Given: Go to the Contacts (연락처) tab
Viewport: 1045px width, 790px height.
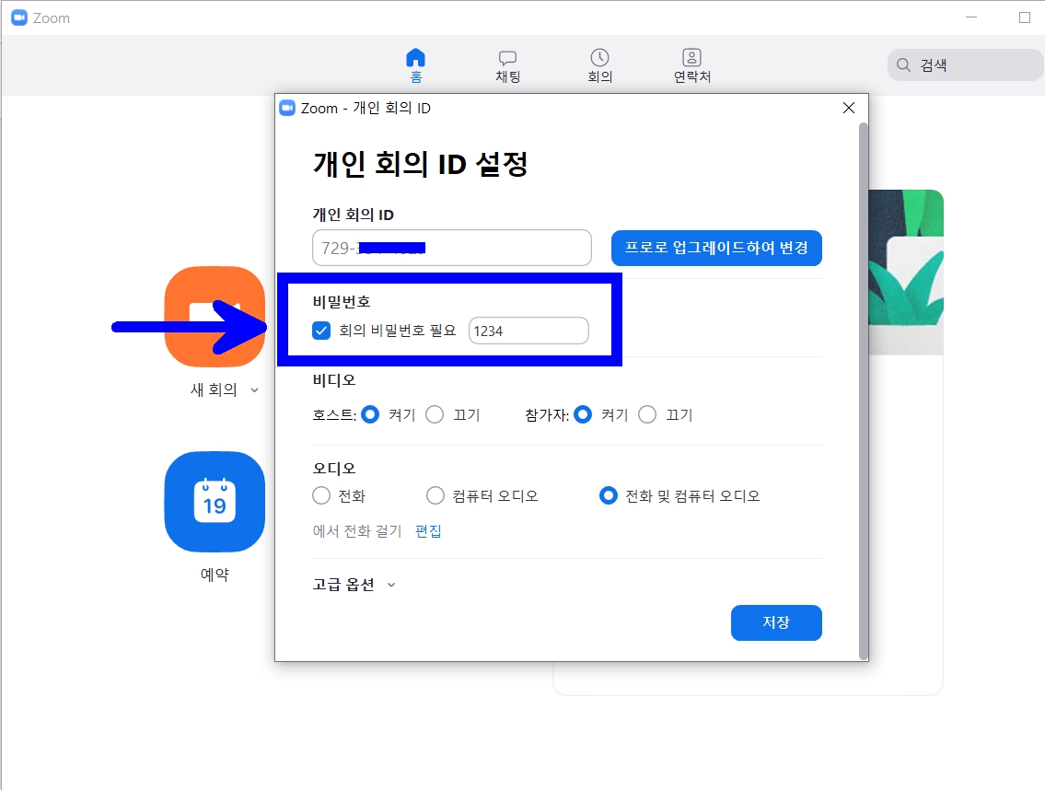Looking at the screenshot, I should pyautogui.click(x=691, y=65).
